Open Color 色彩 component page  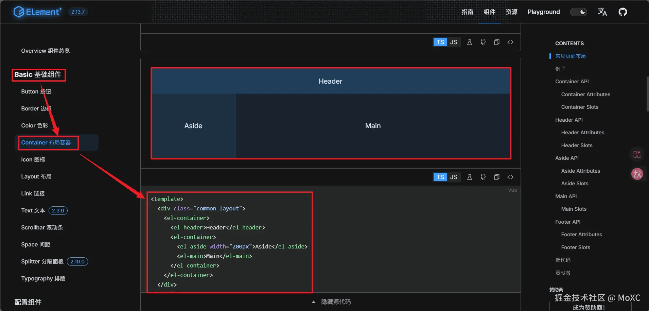coord(35,125)
